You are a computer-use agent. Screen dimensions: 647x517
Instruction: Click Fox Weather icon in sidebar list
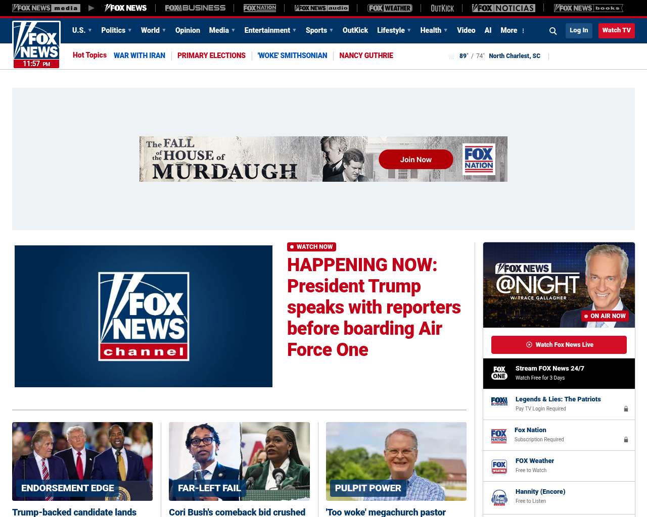tap(499, 467)
